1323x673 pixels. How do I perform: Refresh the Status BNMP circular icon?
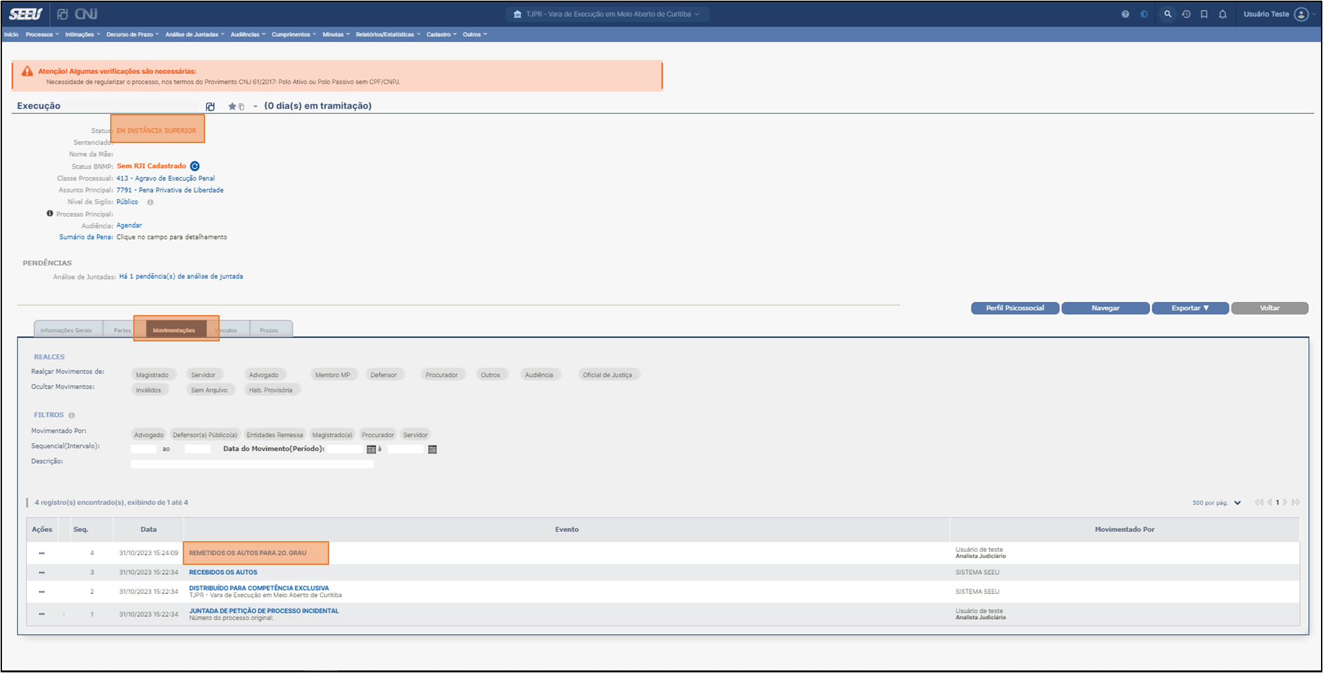click(x=195, y=166)
